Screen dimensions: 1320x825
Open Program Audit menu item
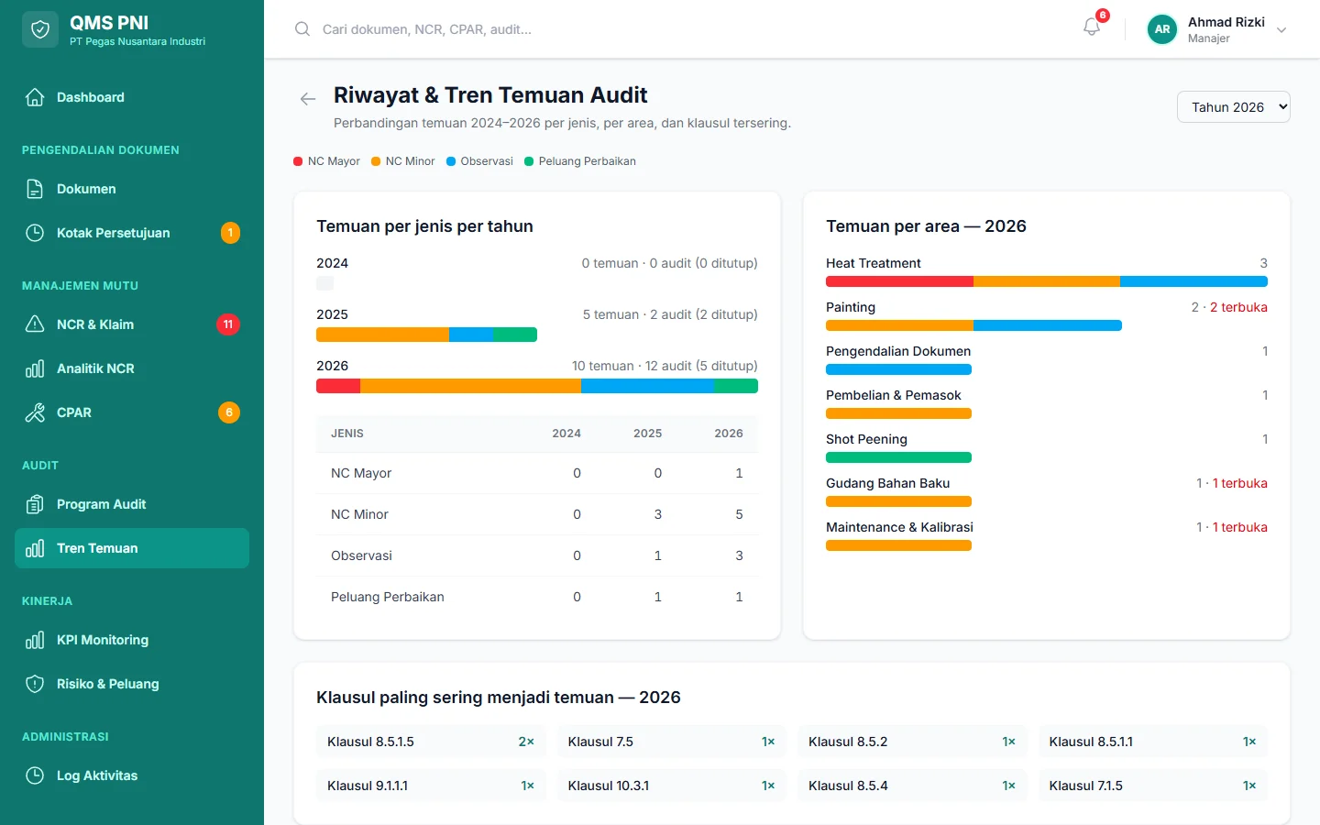tap(132, 504)
